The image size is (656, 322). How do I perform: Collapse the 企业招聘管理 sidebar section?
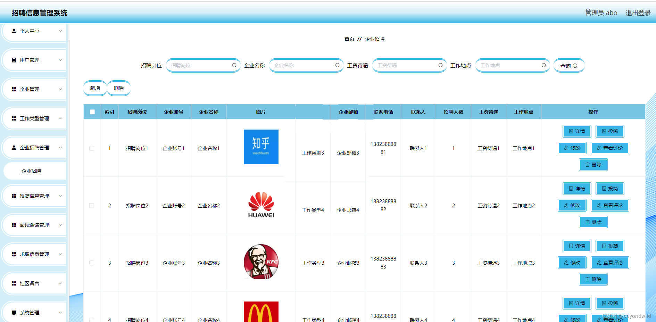(34, 147)
